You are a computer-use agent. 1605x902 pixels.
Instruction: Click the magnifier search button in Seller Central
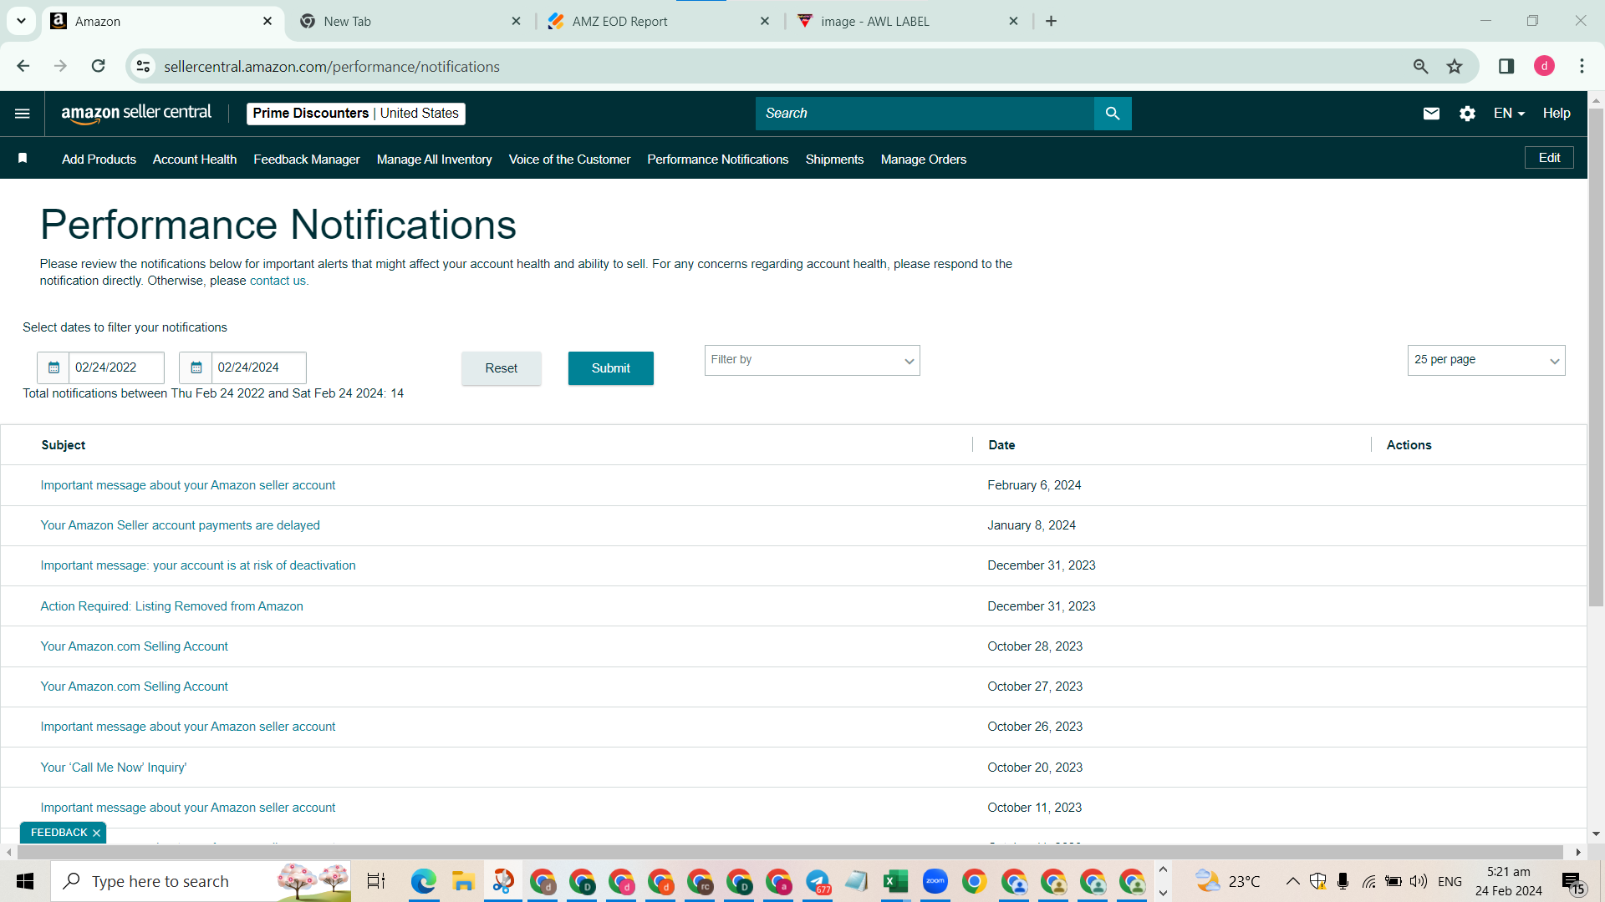click(x=1113, y=114)
